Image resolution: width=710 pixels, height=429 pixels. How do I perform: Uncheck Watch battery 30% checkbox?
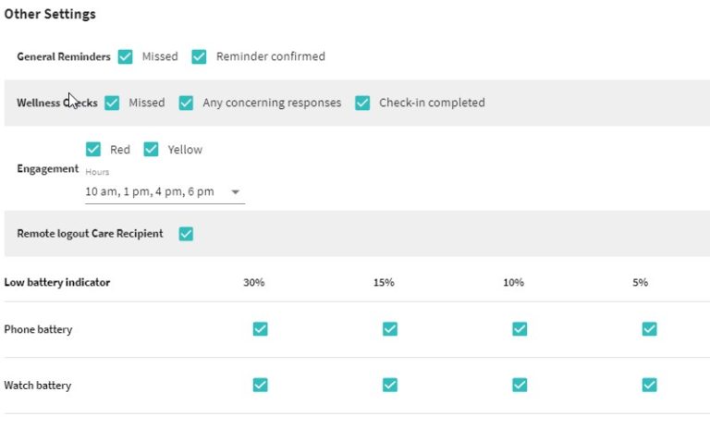261,385
